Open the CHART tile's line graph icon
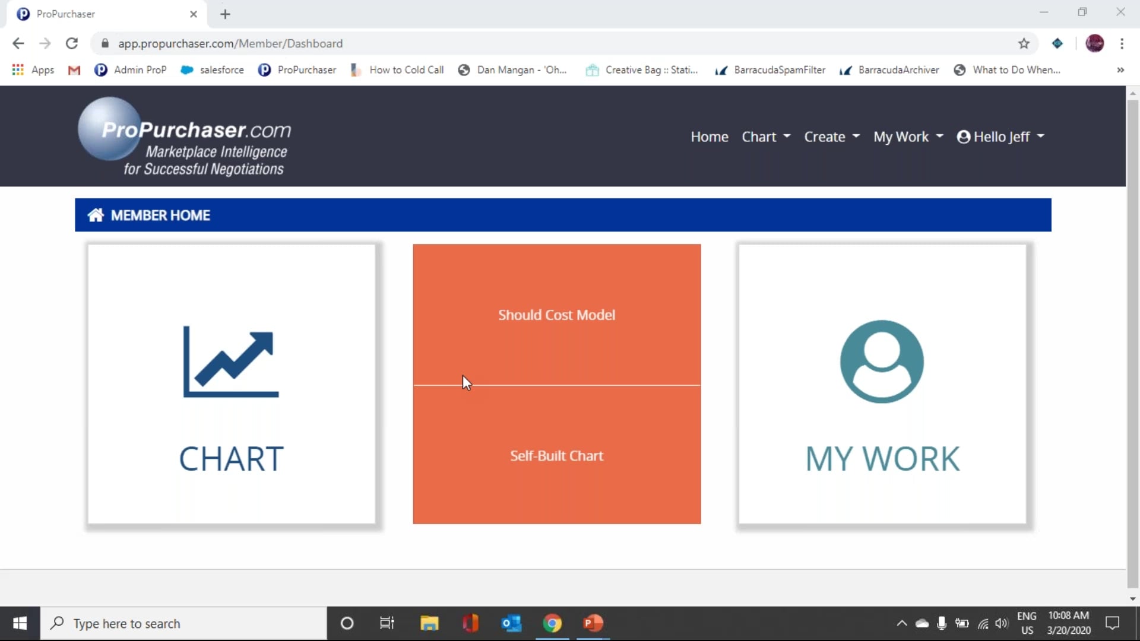Screen dimensions: 1140x641 tap(231, 361)
